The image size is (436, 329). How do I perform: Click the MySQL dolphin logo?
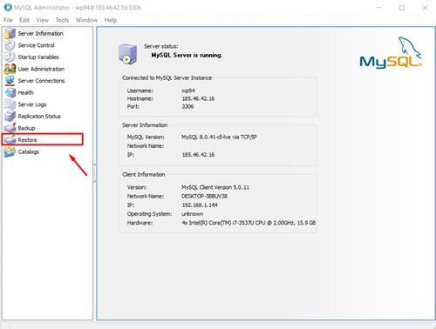391,53
